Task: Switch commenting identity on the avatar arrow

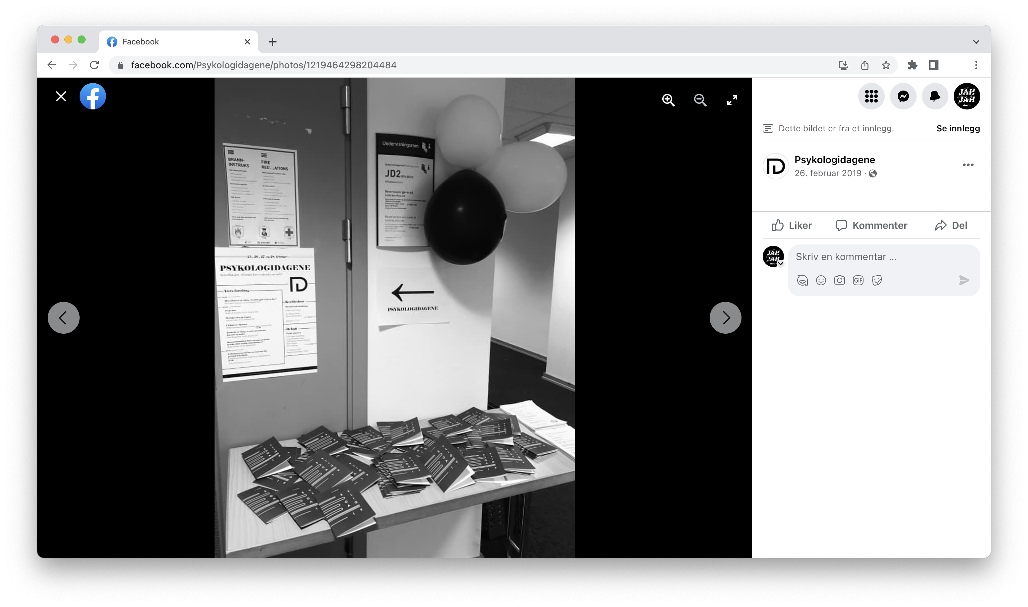Action: [781, 264]
